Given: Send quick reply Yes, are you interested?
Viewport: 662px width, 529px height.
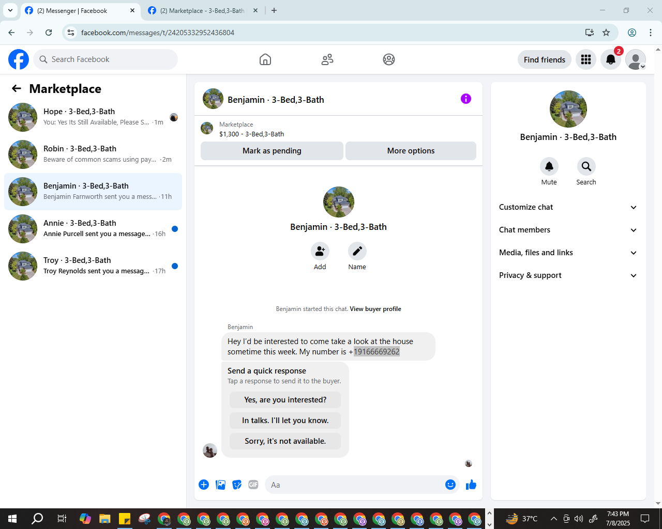Looking at the screenshot, I should click(x=285, y=400).
